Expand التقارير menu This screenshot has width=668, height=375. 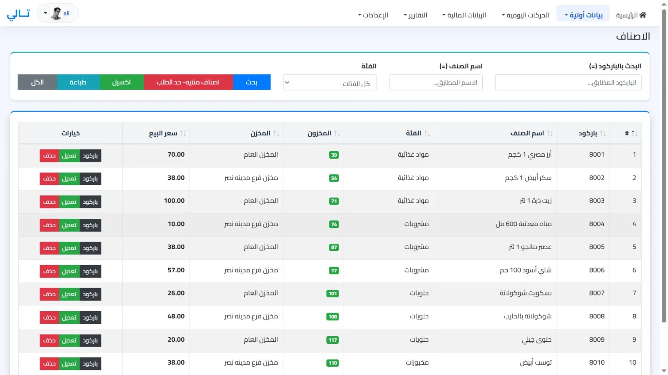pos(415,15)
